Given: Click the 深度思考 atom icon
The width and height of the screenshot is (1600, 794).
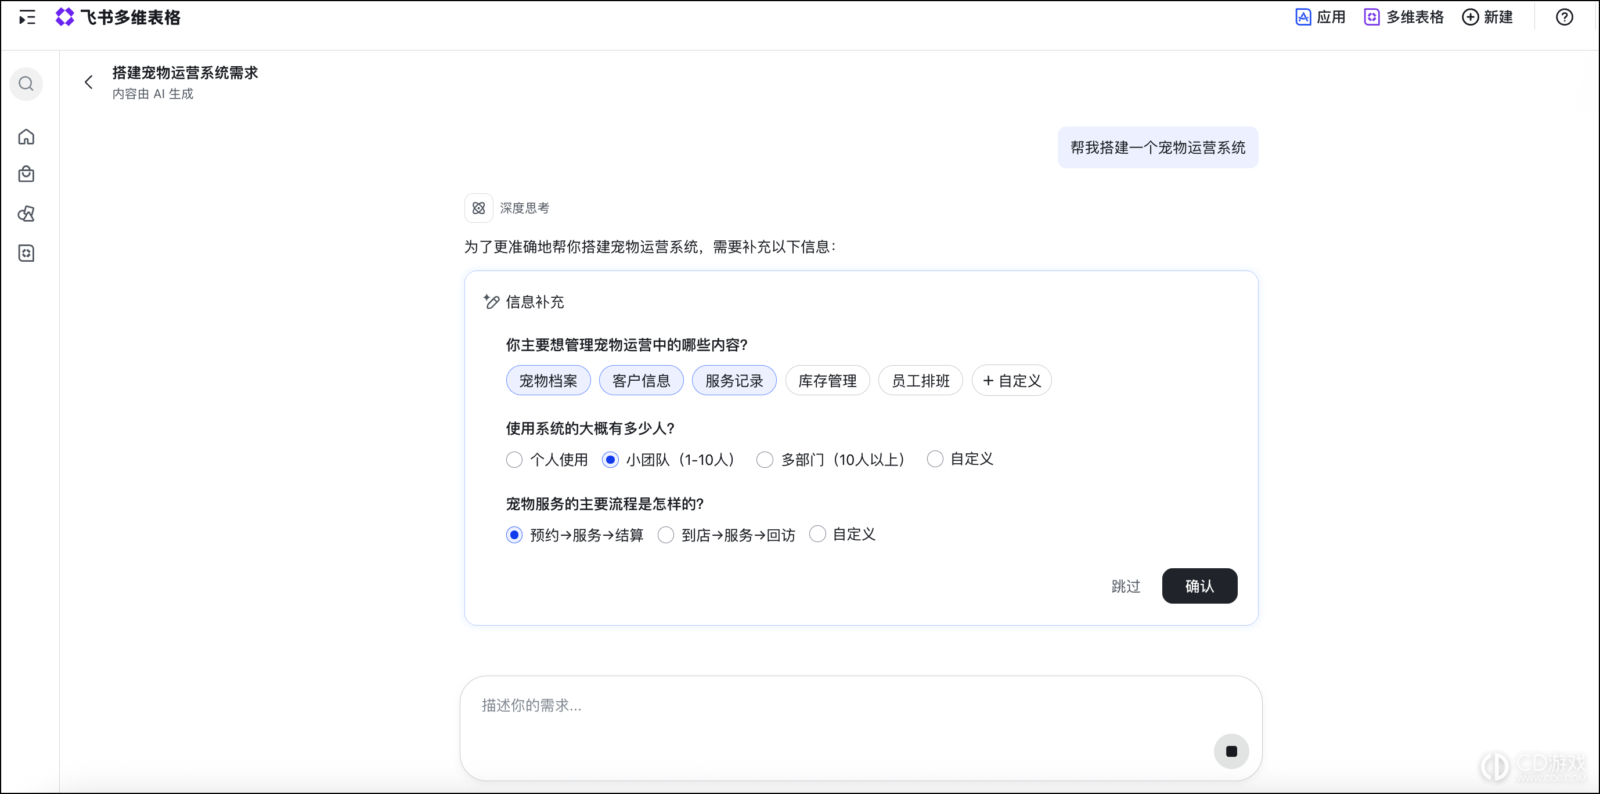Looking at the screenshot, I should click(x=478, y=208).
